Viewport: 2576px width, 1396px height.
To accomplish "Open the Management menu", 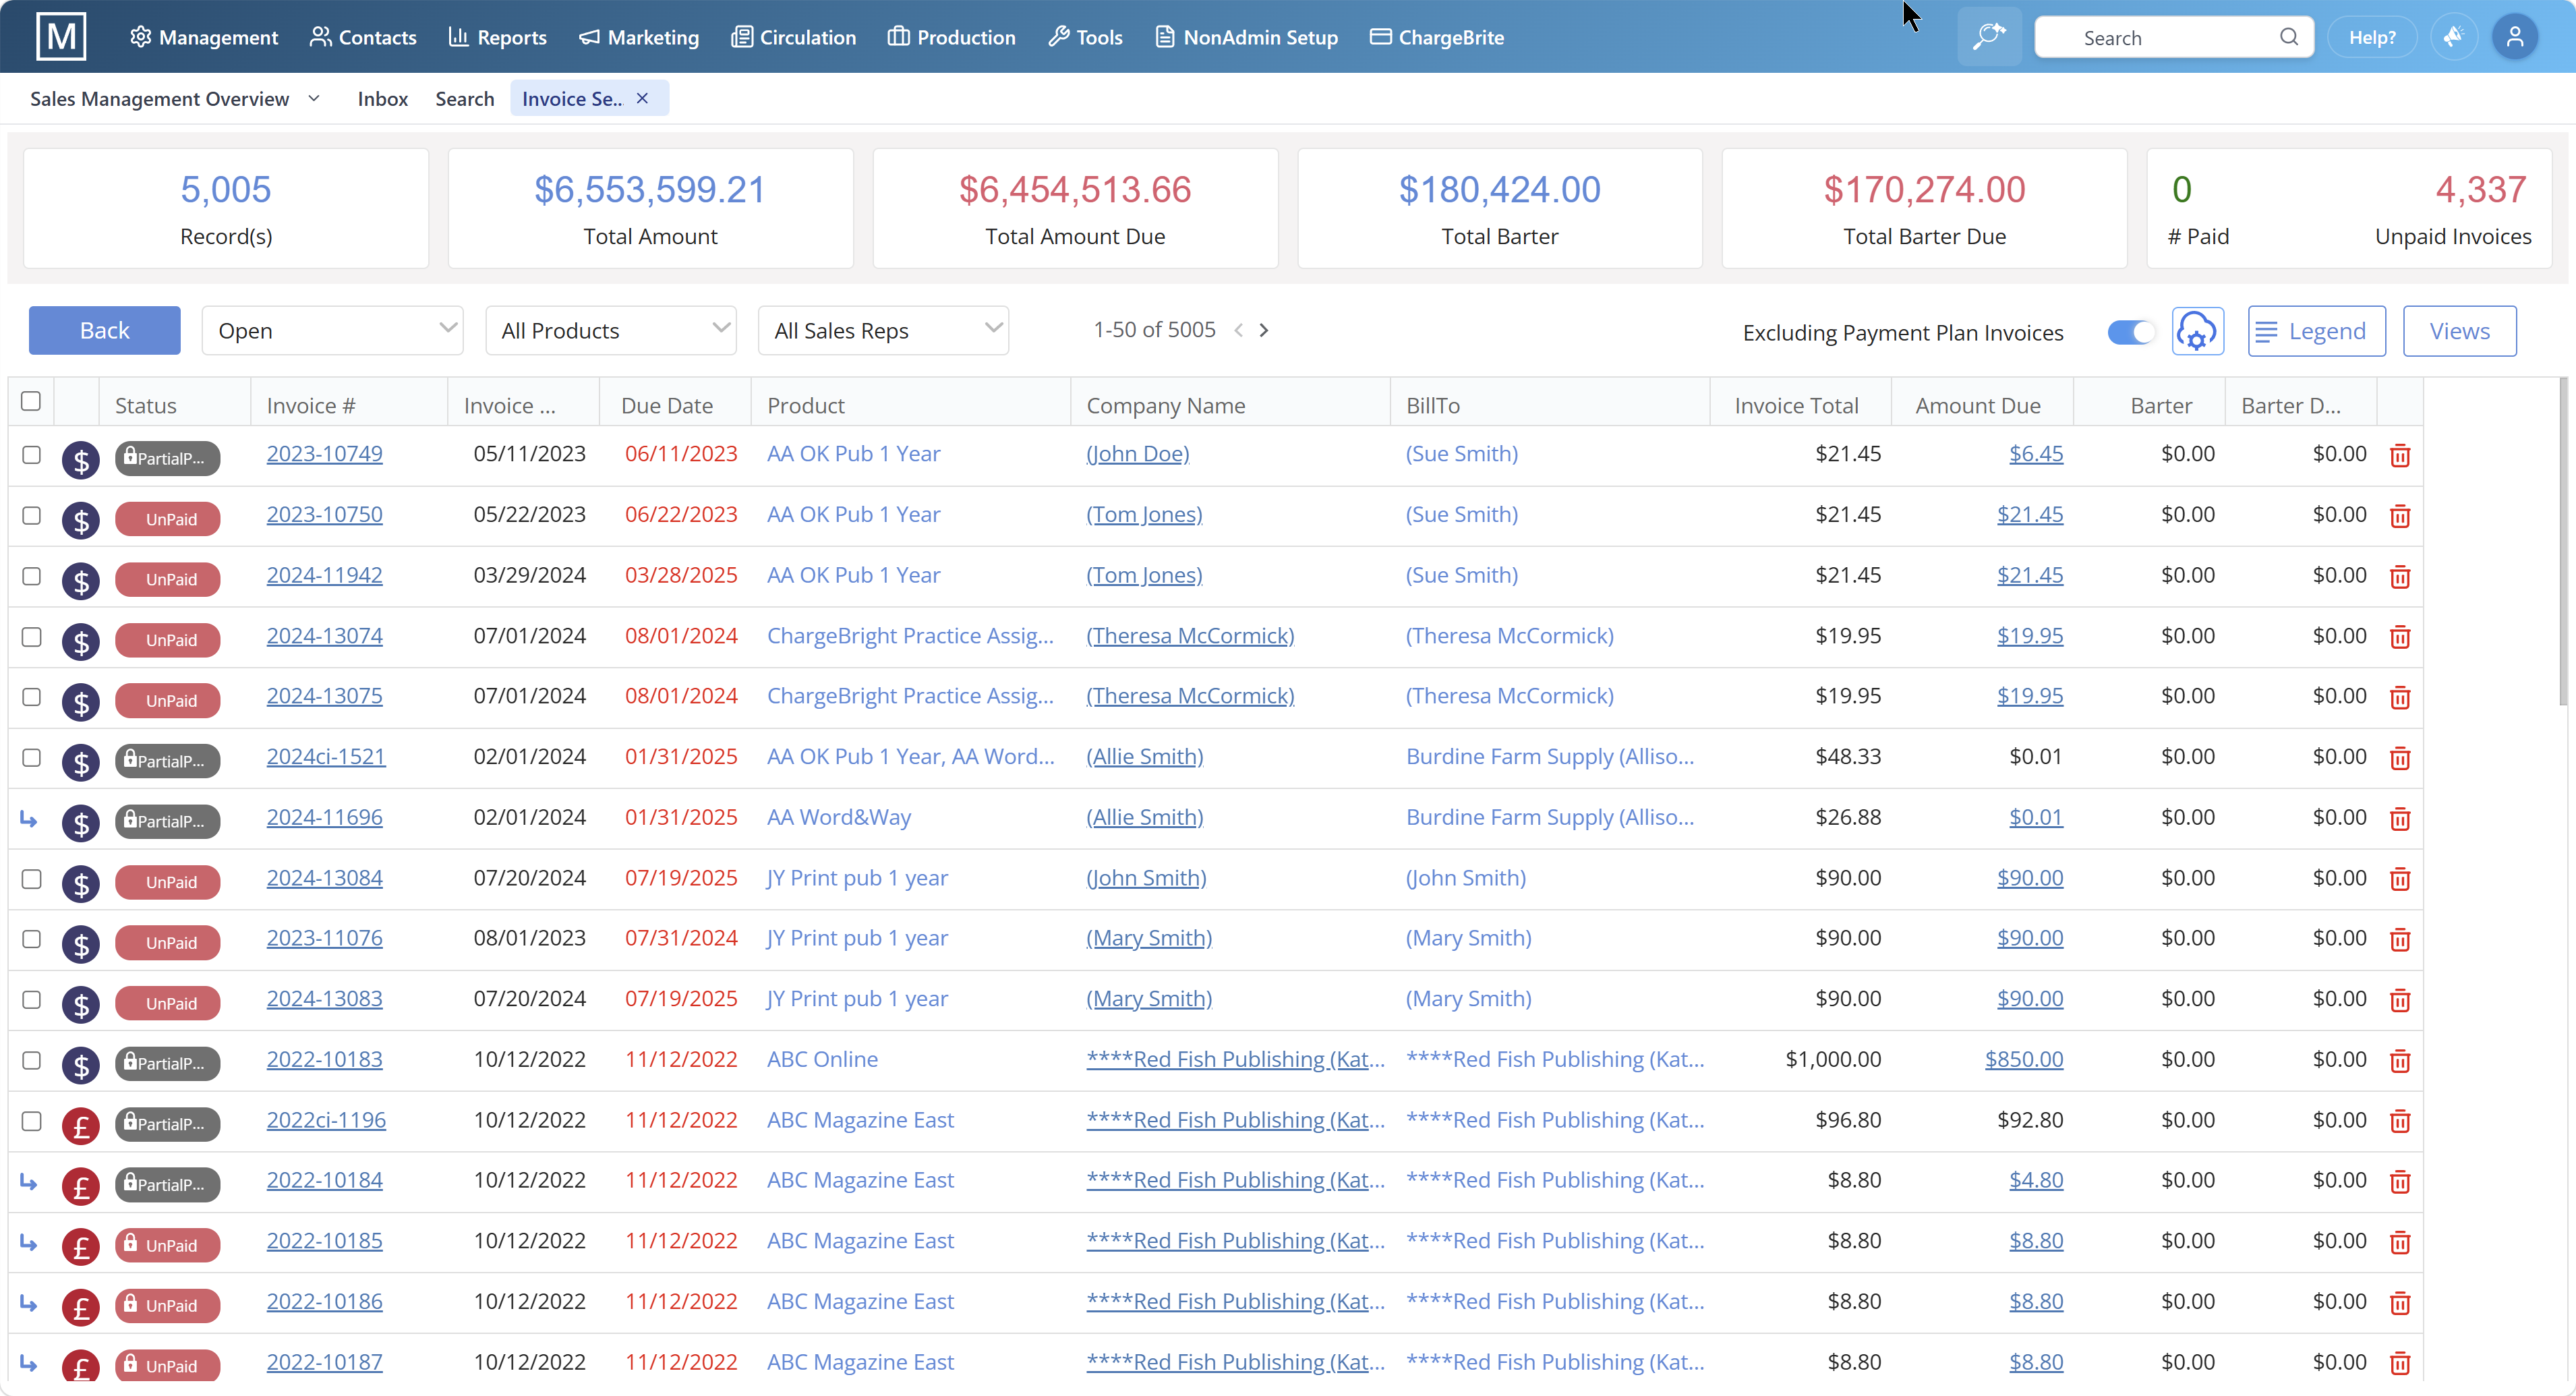I will coord(204,37).
